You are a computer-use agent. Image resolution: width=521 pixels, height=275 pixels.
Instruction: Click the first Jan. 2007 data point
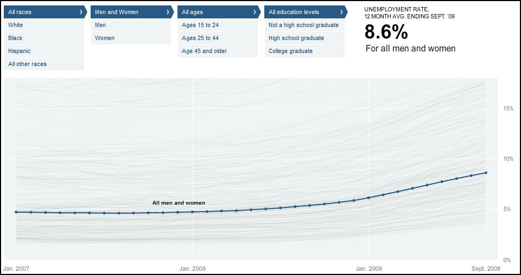point(16,212)
